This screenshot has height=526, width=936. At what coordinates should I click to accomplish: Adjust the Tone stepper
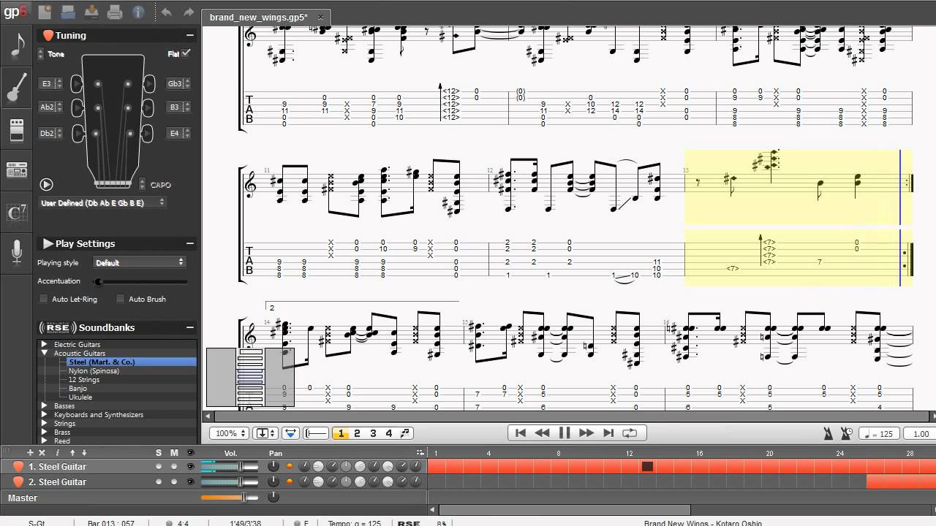click(x=40, y=54)
